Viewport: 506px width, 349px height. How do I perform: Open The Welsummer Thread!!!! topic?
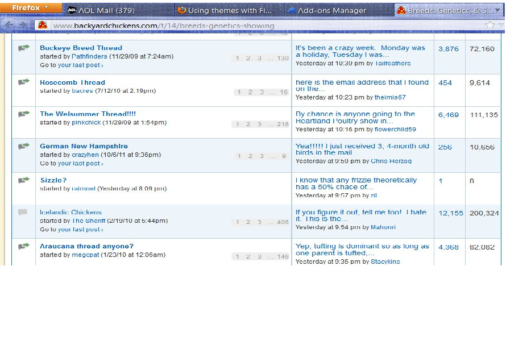click(88, 114)
